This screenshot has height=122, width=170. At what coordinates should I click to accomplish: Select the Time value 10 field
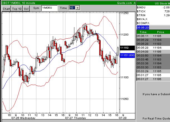72,8
